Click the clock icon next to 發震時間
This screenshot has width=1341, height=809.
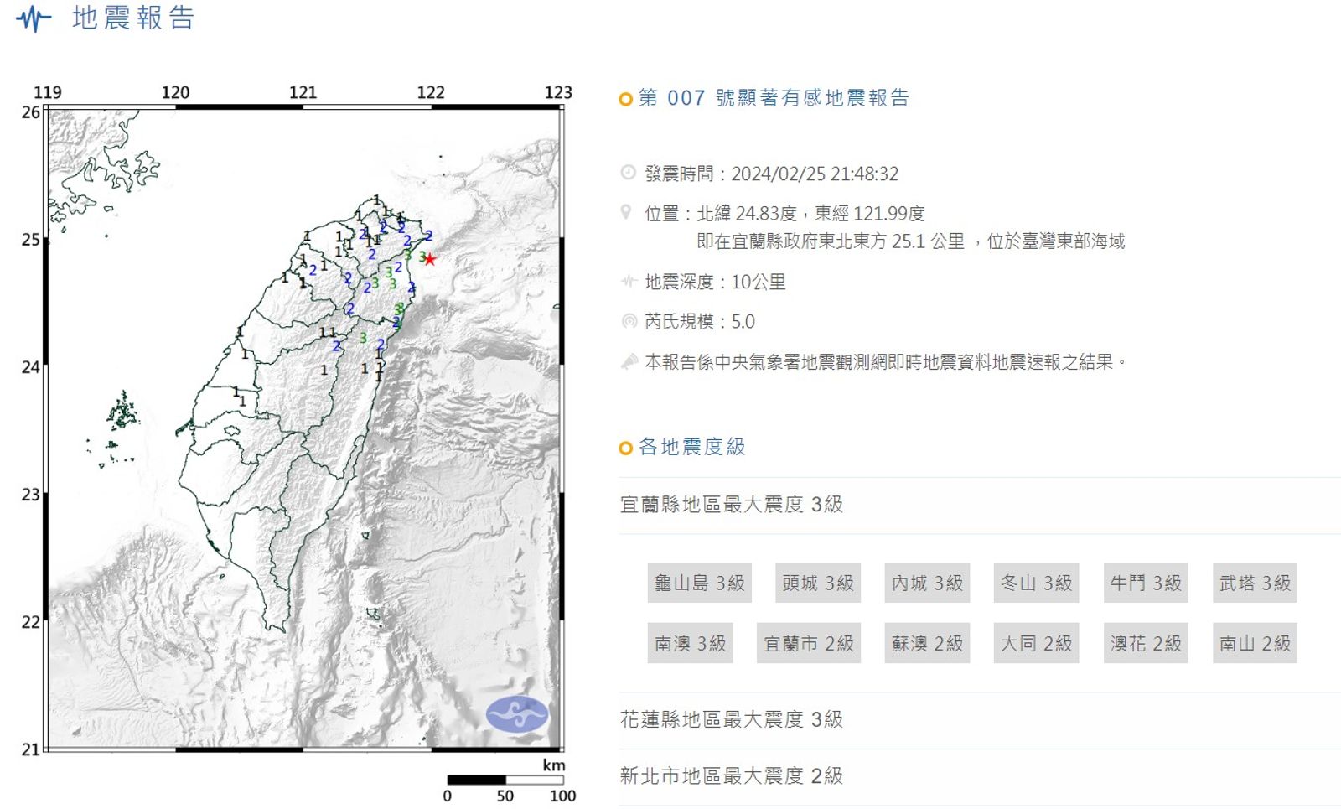click(628, 173)
